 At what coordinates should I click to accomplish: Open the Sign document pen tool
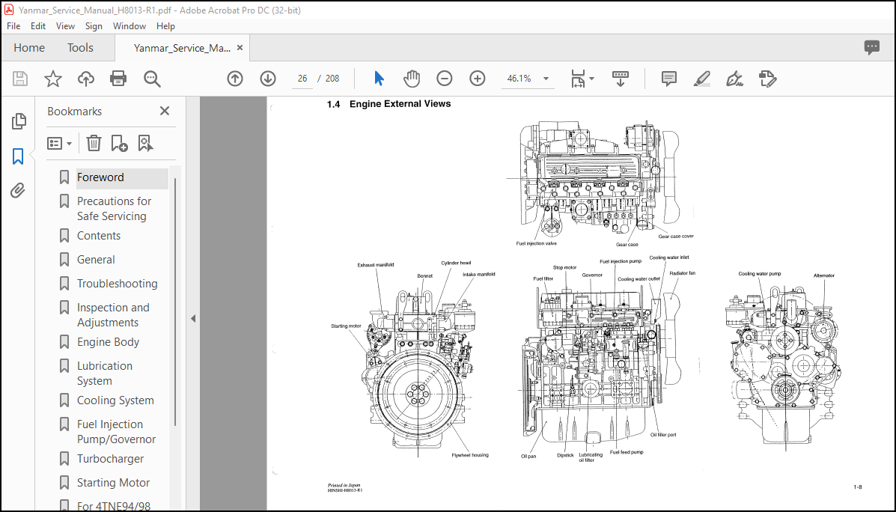tap(734, 79)
